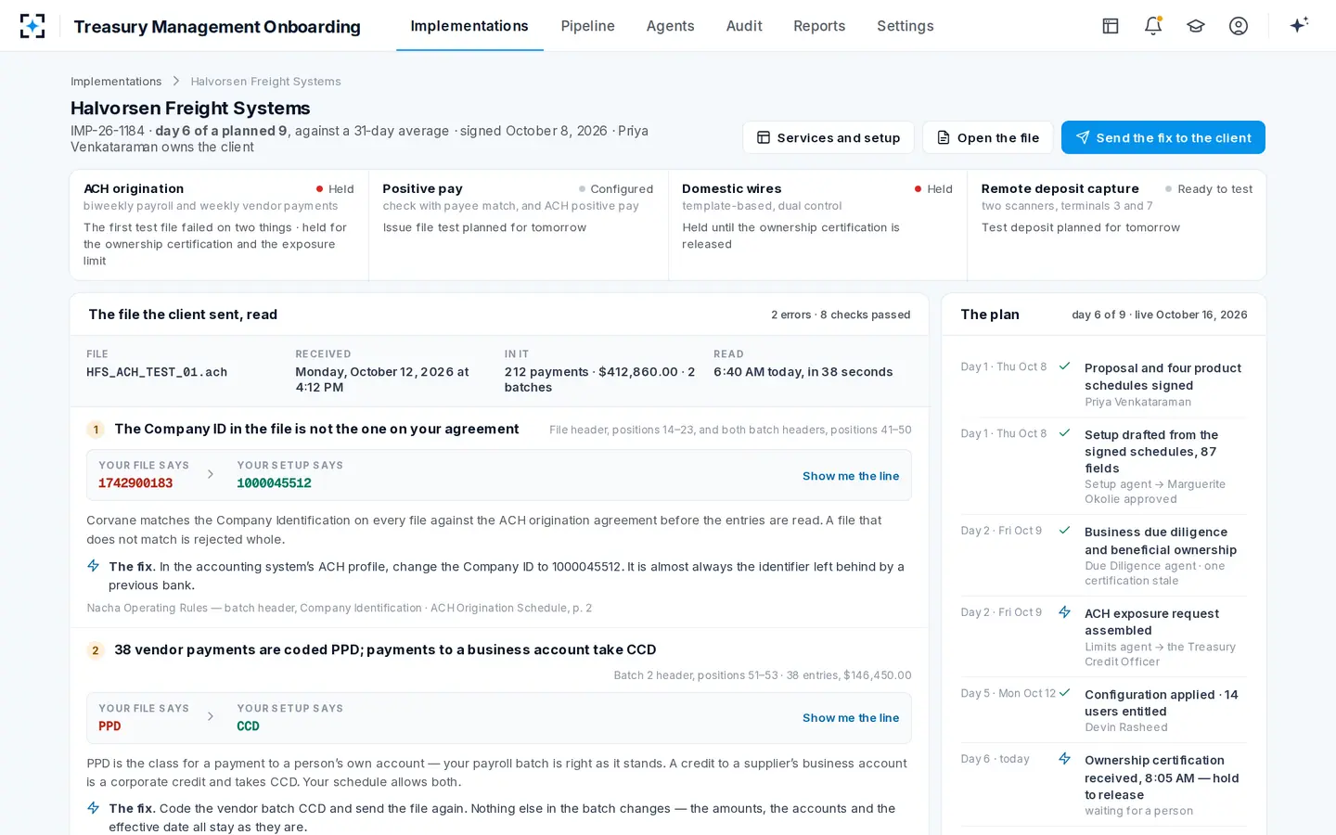
Task: Open the Settings tab
Action: pyautogui.click(x=906, y=26)
